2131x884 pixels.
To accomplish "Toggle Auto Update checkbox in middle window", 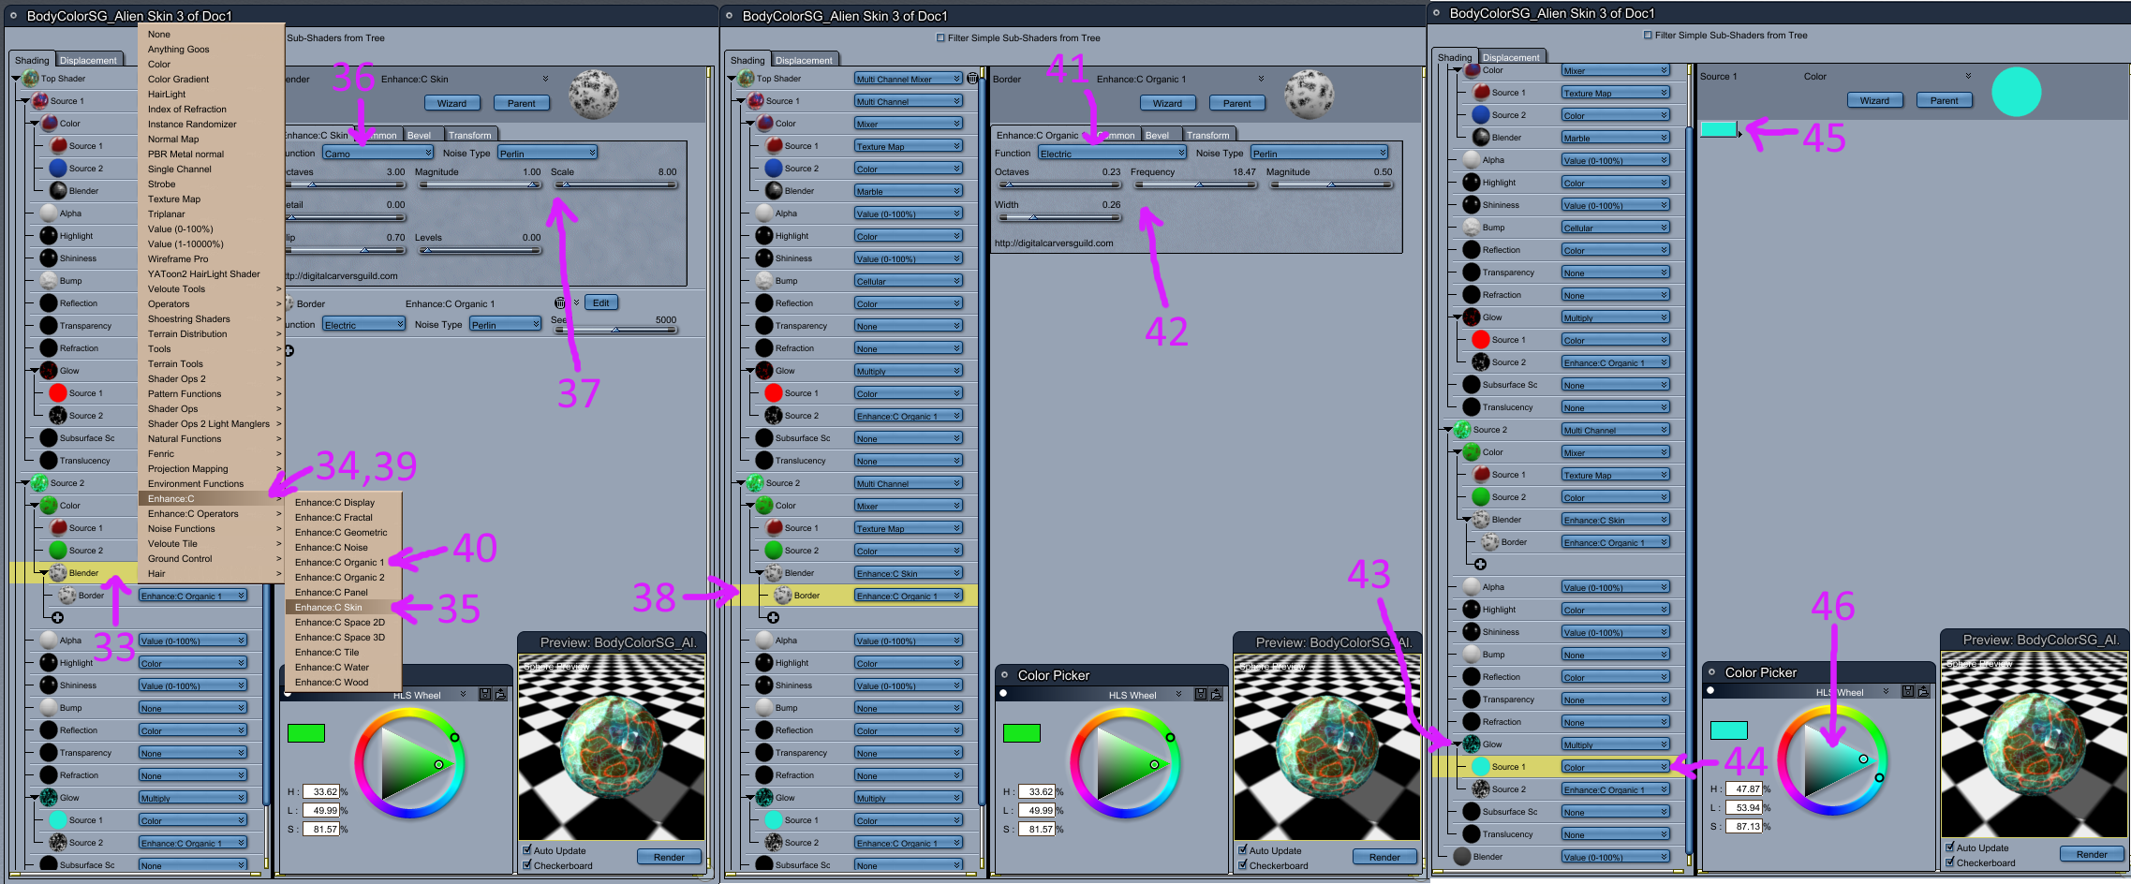I will coord(1243,850).
